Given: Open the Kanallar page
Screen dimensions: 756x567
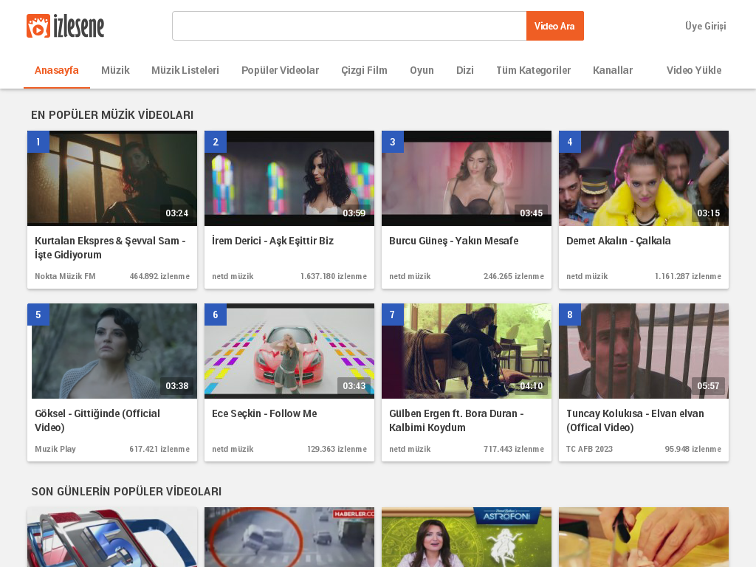Looking at the screenshot, I should pyautogui.click(x=613, y=70).
